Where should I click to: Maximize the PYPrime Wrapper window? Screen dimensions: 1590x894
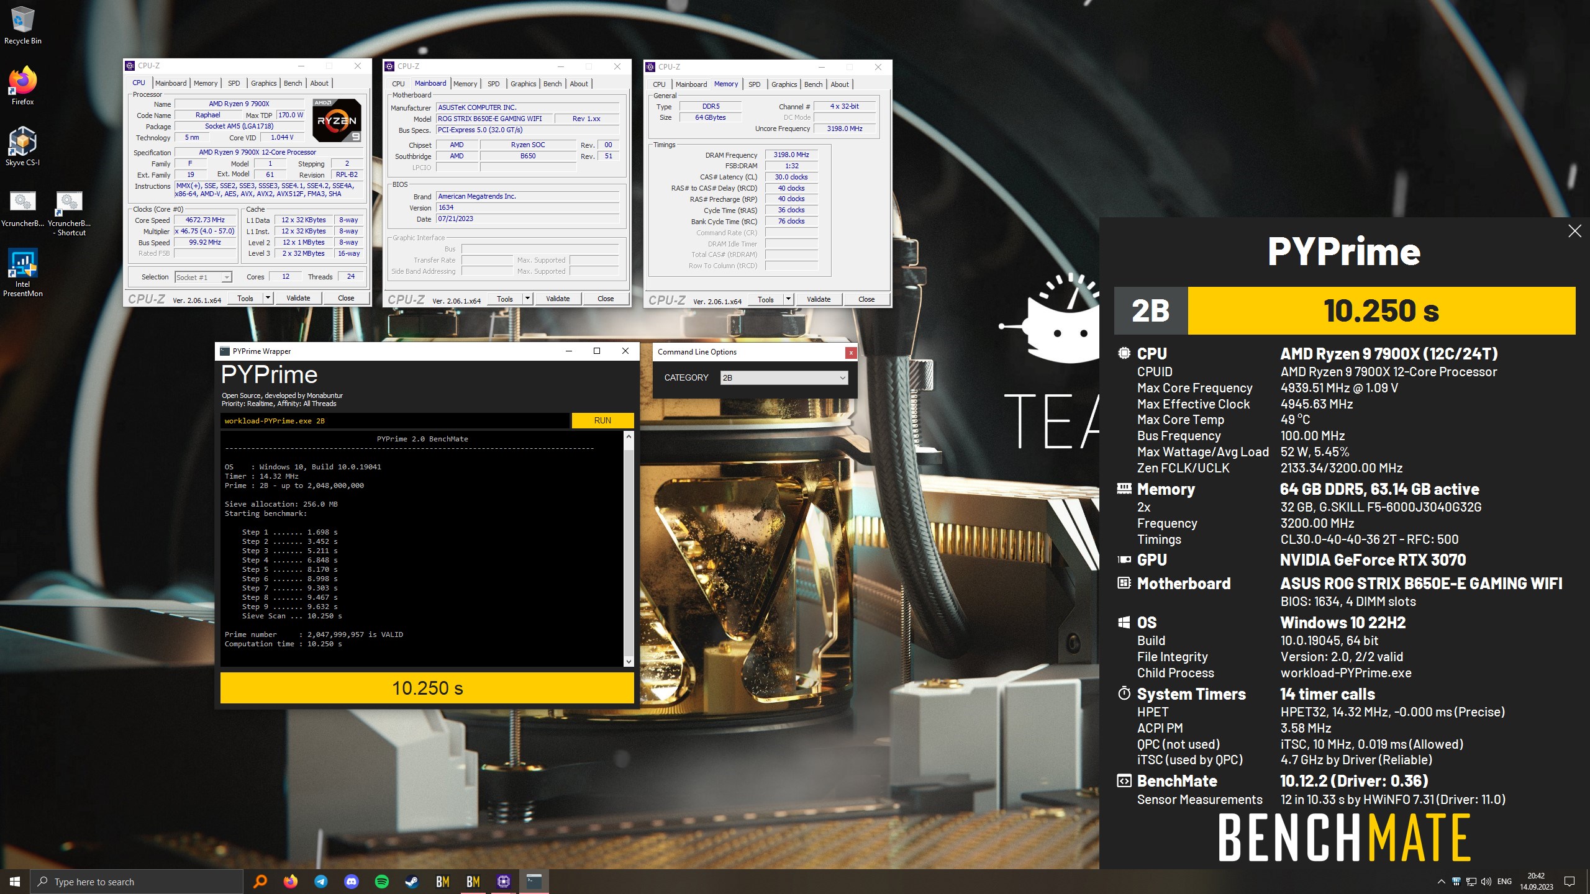tap(597, 351)
